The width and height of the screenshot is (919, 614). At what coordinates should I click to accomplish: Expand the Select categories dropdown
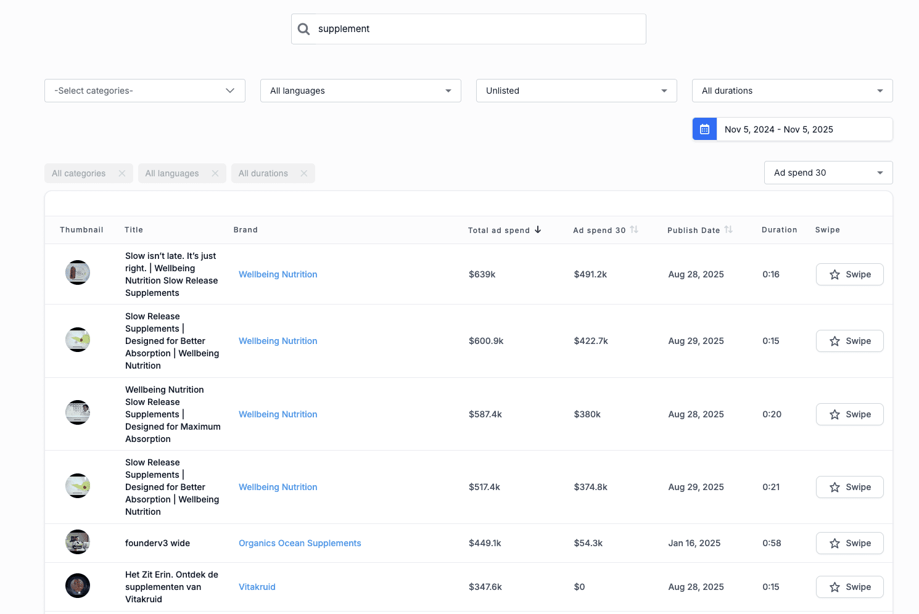tap(145, 91)
